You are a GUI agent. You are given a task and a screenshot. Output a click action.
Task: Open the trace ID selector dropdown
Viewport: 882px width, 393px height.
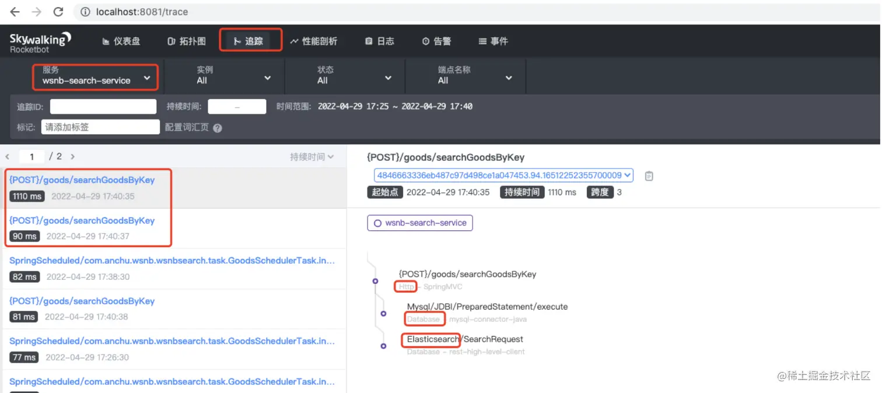(503, 175)
